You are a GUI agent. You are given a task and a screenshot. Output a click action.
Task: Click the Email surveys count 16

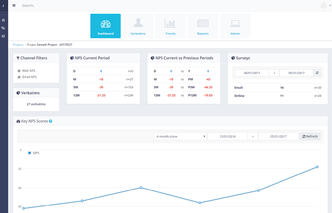tap(282, 88)
